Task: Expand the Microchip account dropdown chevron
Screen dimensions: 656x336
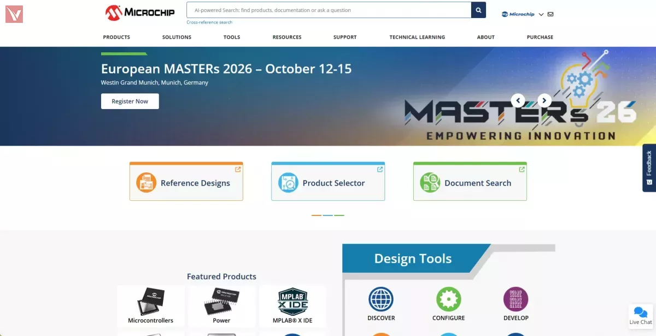Action: [x=541, y=14]
